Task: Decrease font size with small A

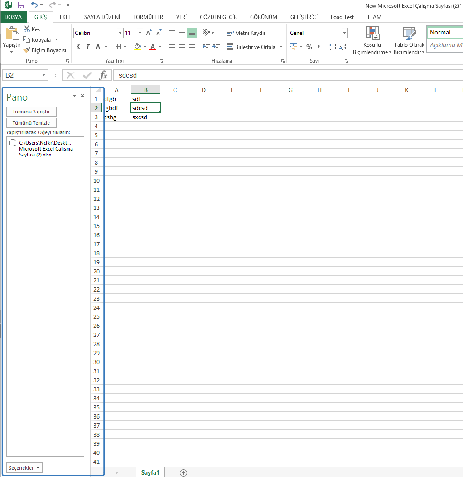Action: [159, 33]
